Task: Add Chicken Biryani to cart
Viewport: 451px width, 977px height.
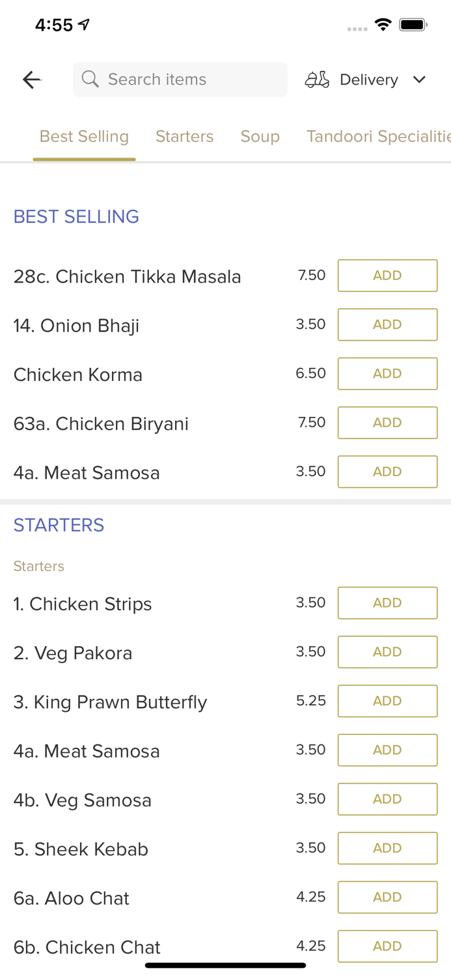Action: tap(387, 422)
